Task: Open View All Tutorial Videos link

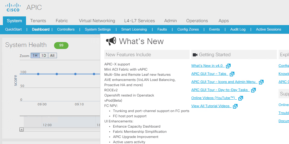Action: coord(210,106)
